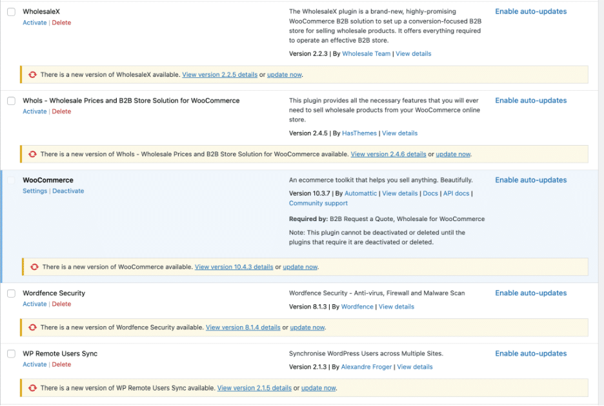The image size is (604, 406).
Task: Click update icon in WooCommerce notice
Action: coord(34,267)
